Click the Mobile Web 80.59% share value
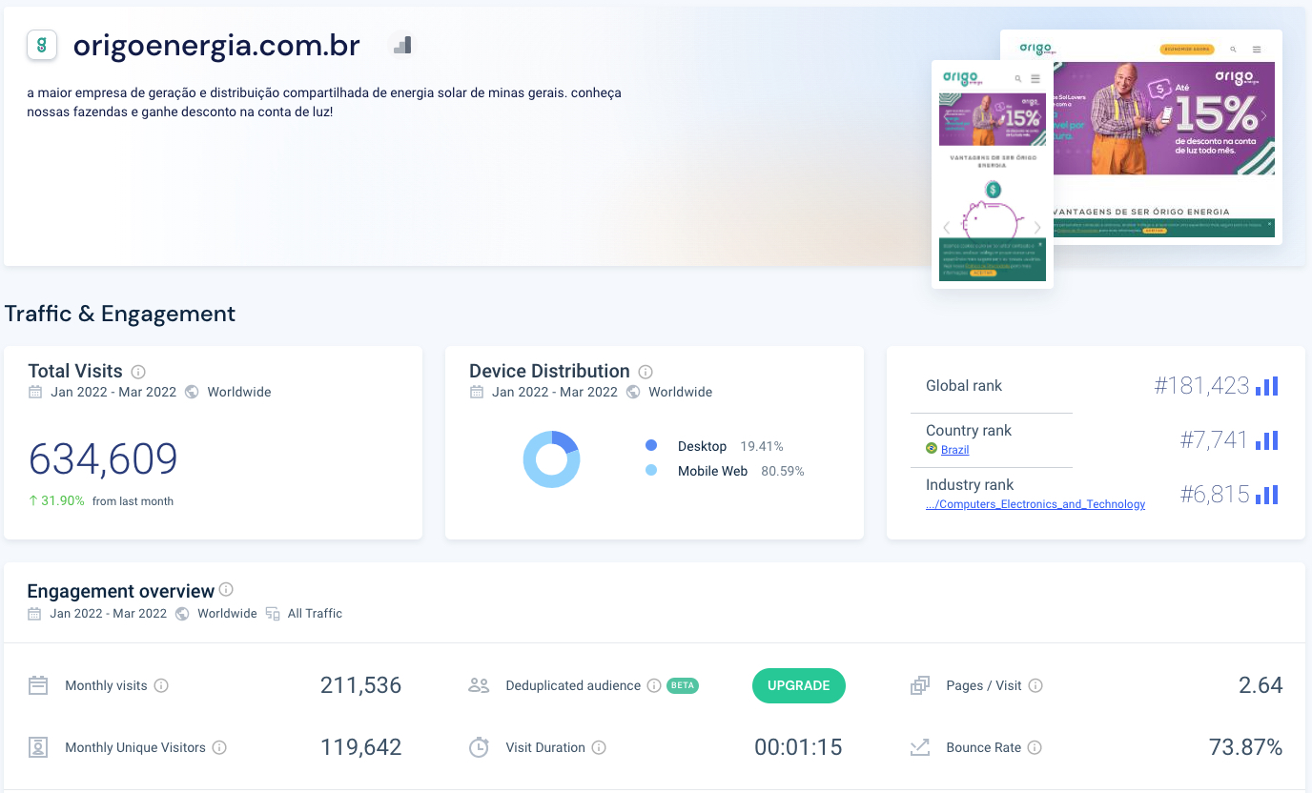This screenshot has height=793, width=1312. click(783, 471)
